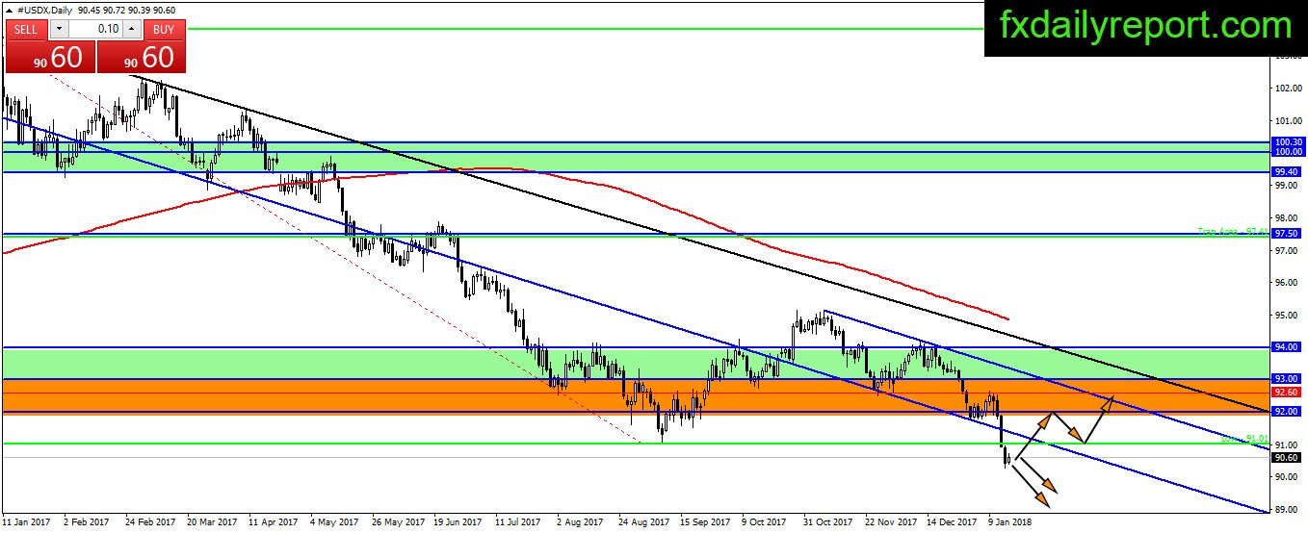Image resolution: width=1308 pixels, height=533 pixels.
Task: Click the BUY one-click trading button
Action: 165,29
